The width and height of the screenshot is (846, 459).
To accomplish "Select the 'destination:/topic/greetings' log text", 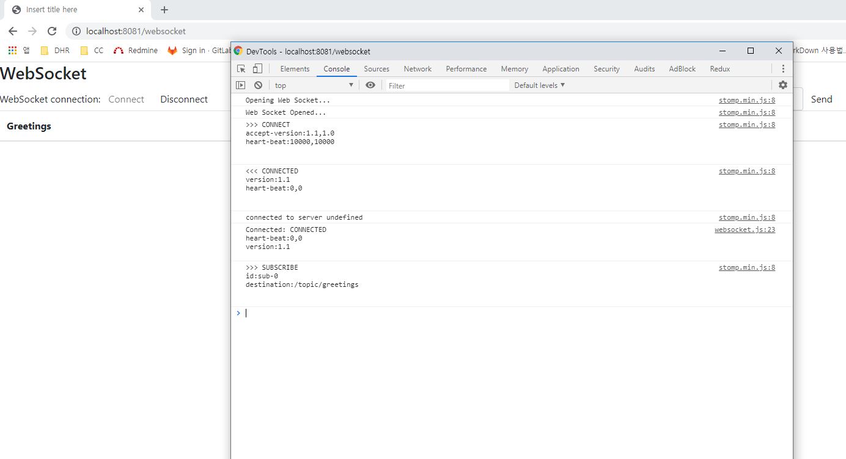I will click(302, 284).
